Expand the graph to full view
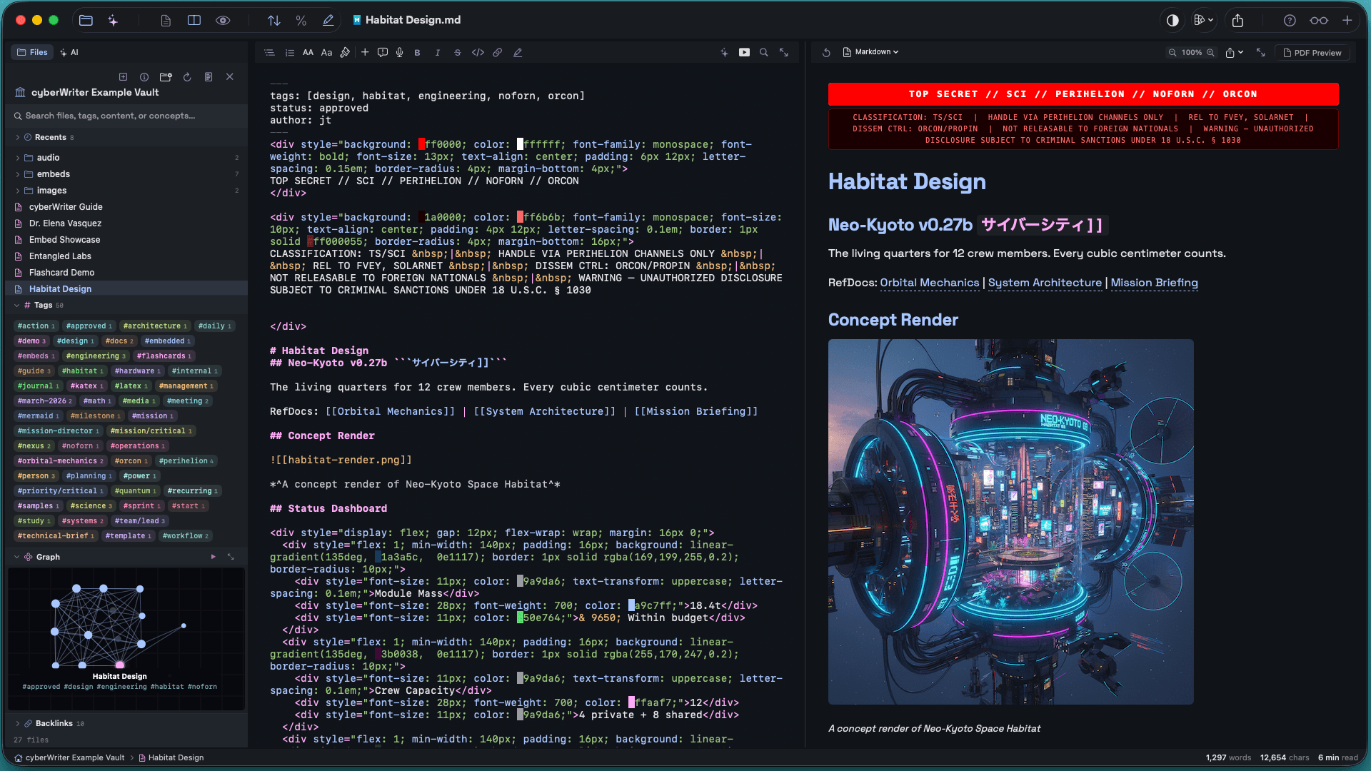 (x=231, y=557)
